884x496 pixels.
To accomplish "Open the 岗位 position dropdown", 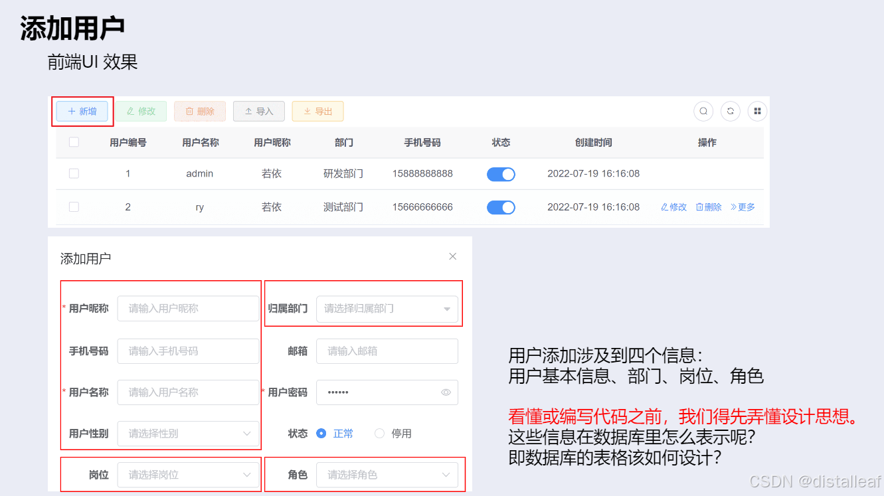I will click(188, 474).
